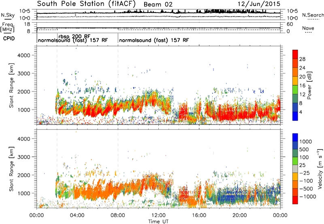Viewport: 324px width, 224px height.
Task: Click the 'Beam 02' label
Action: 158,4
